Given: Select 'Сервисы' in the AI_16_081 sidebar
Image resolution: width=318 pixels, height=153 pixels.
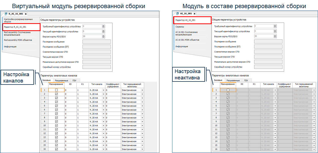Looking at the screenshot, I should coord(180,26).
